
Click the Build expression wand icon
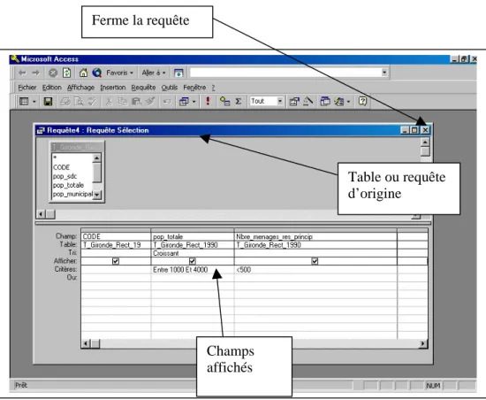308,101
